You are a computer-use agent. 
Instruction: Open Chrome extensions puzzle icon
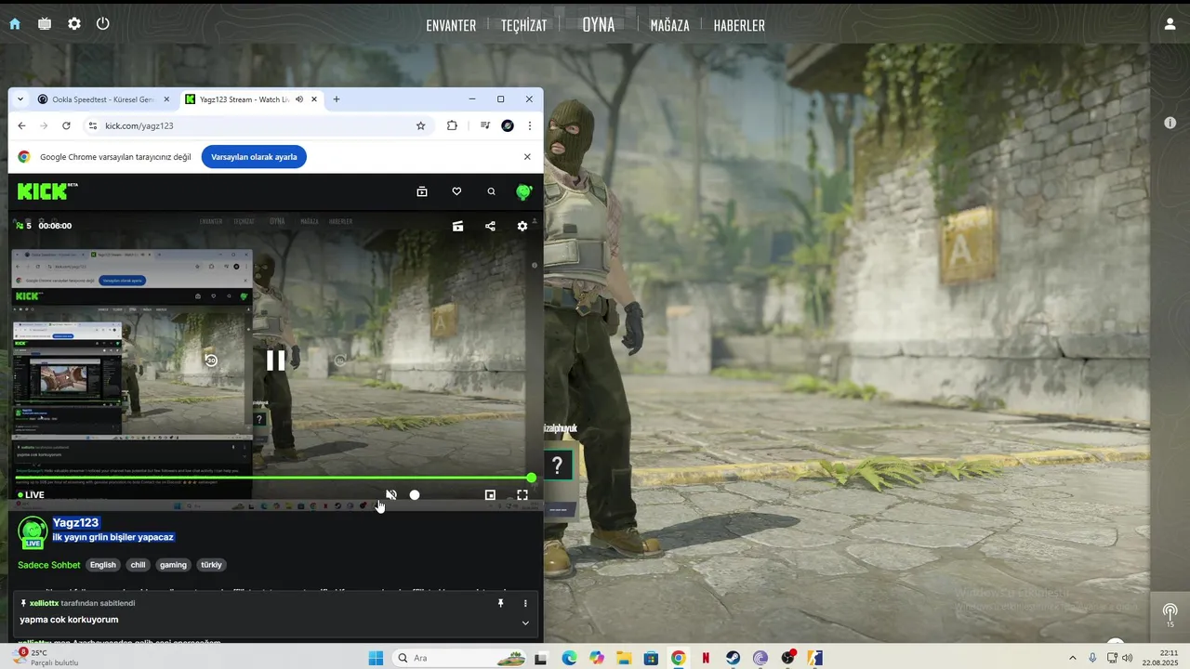click(x=452, y=125)
